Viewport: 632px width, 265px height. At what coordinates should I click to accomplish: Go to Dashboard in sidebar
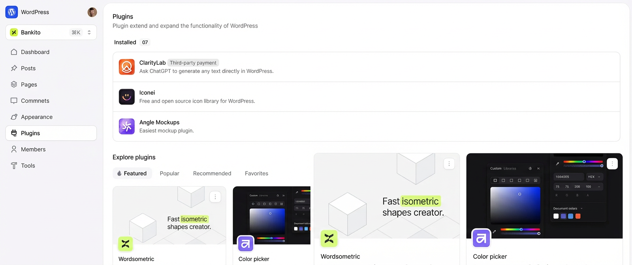click(x=35, y=52)
